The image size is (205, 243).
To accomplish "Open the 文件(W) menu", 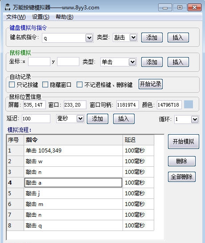I will (16, 17).
